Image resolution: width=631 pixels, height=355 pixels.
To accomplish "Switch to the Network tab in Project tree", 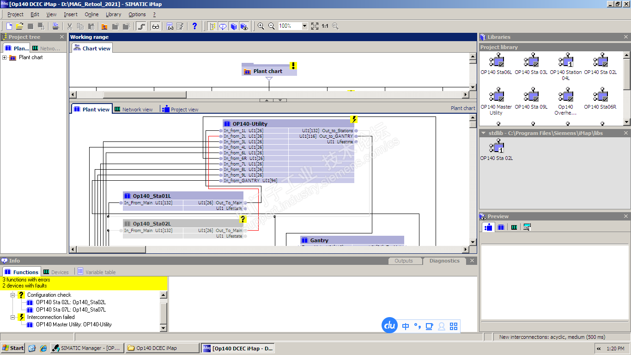I will coord(47,48).
